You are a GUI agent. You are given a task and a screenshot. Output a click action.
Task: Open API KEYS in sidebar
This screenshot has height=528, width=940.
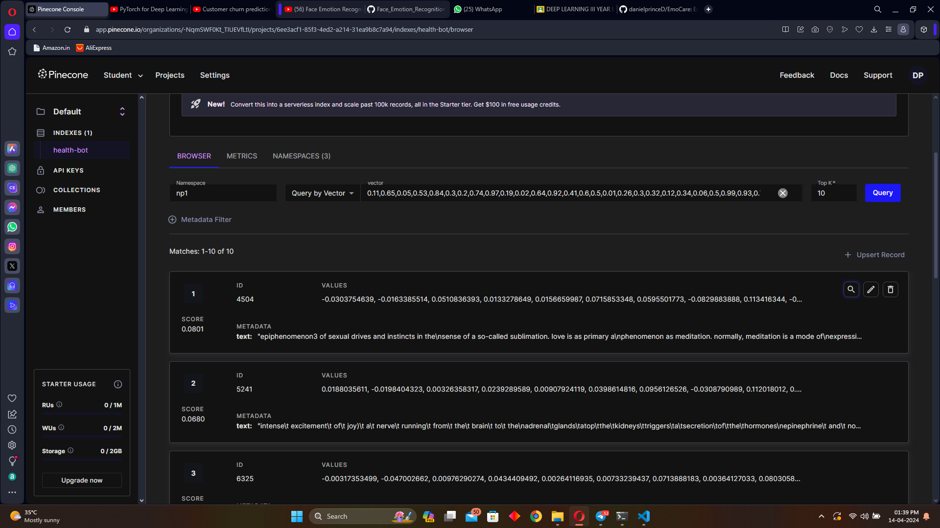pyautogui.click(x=68, y=170)
